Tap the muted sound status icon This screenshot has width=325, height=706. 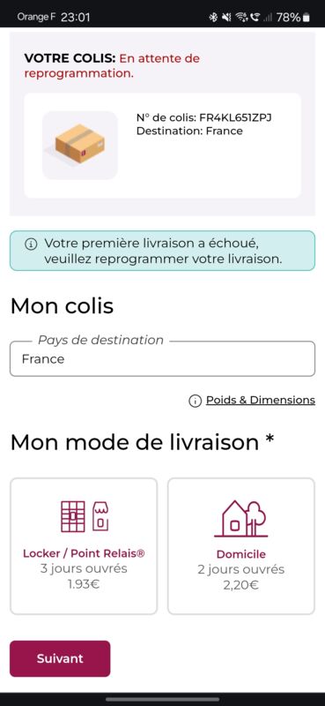(226, 18)
